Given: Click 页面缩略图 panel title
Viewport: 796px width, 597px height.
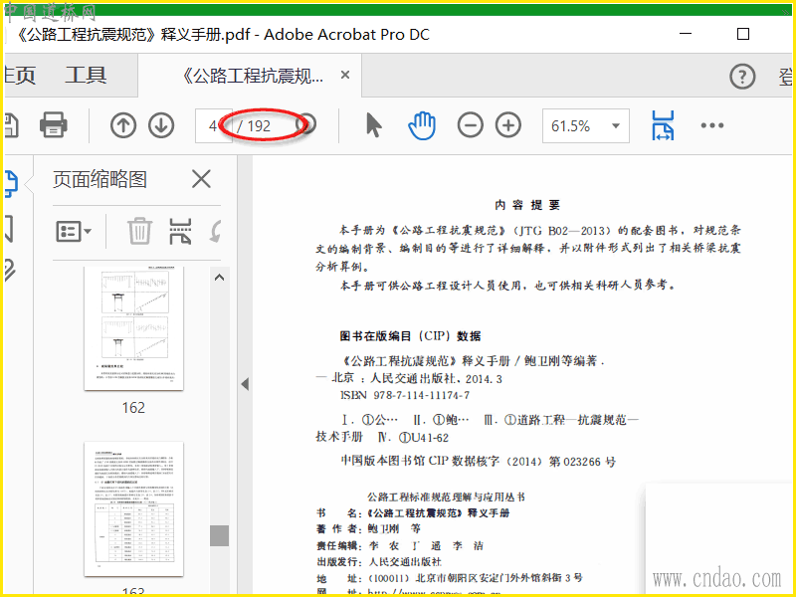Looking at the screenshot, I should [x=100, y=179].
